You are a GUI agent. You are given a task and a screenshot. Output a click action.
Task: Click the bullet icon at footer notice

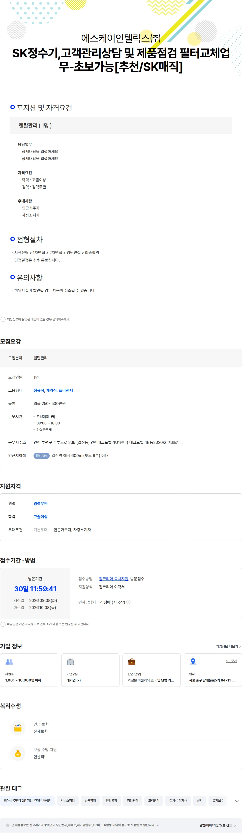click(8, 825)
